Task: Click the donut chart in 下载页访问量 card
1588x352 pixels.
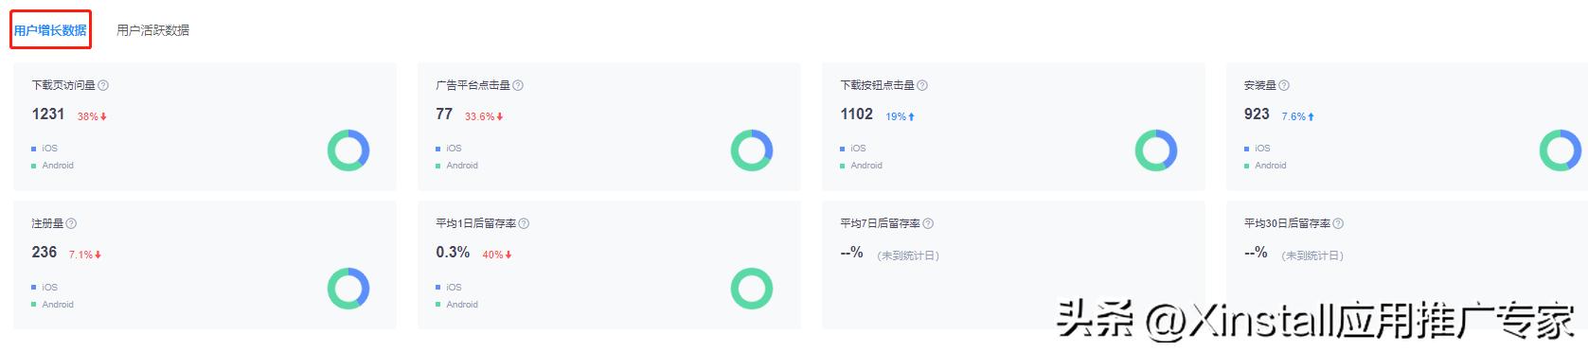Action: [x=348, y=150]
